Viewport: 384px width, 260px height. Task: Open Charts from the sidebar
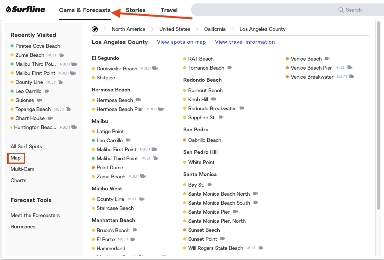click(x=18, y=180)
